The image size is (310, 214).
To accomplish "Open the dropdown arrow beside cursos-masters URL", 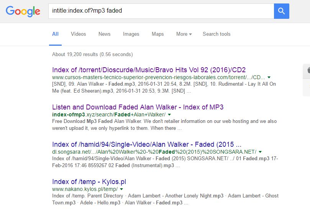I will click(x=269, y=77).
